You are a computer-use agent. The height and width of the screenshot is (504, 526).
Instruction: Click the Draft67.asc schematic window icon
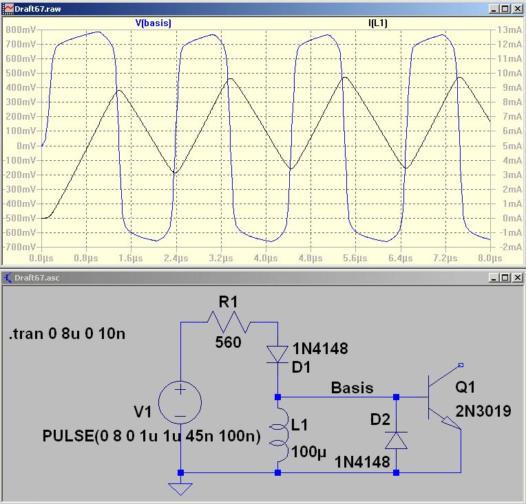[8, 278]
